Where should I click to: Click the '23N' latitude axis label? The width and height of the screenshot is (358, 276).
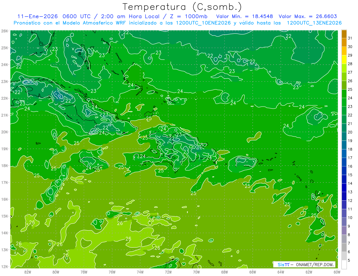(x=4, y=82)
